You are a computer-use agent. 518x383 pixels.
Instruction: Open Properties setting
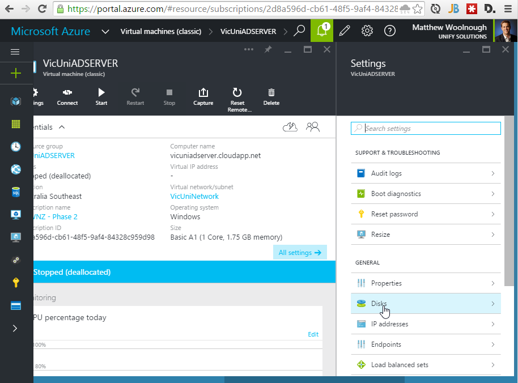point(426,283)
